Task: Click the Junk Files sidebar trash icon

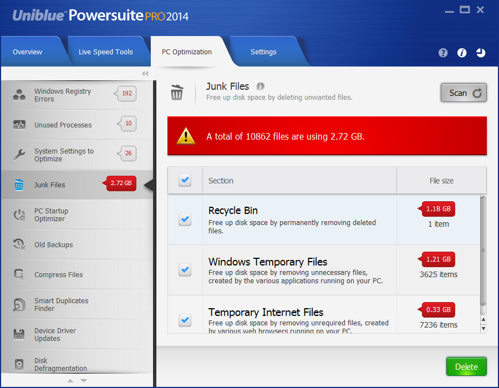Action: [x=19, y=185]
